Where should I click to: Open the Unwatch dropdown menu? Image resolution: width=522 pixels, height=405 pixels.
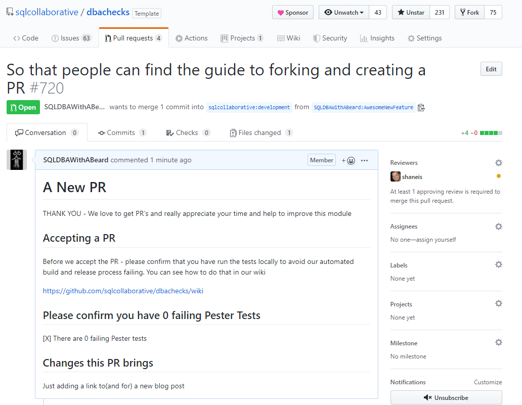click(343, 12)
